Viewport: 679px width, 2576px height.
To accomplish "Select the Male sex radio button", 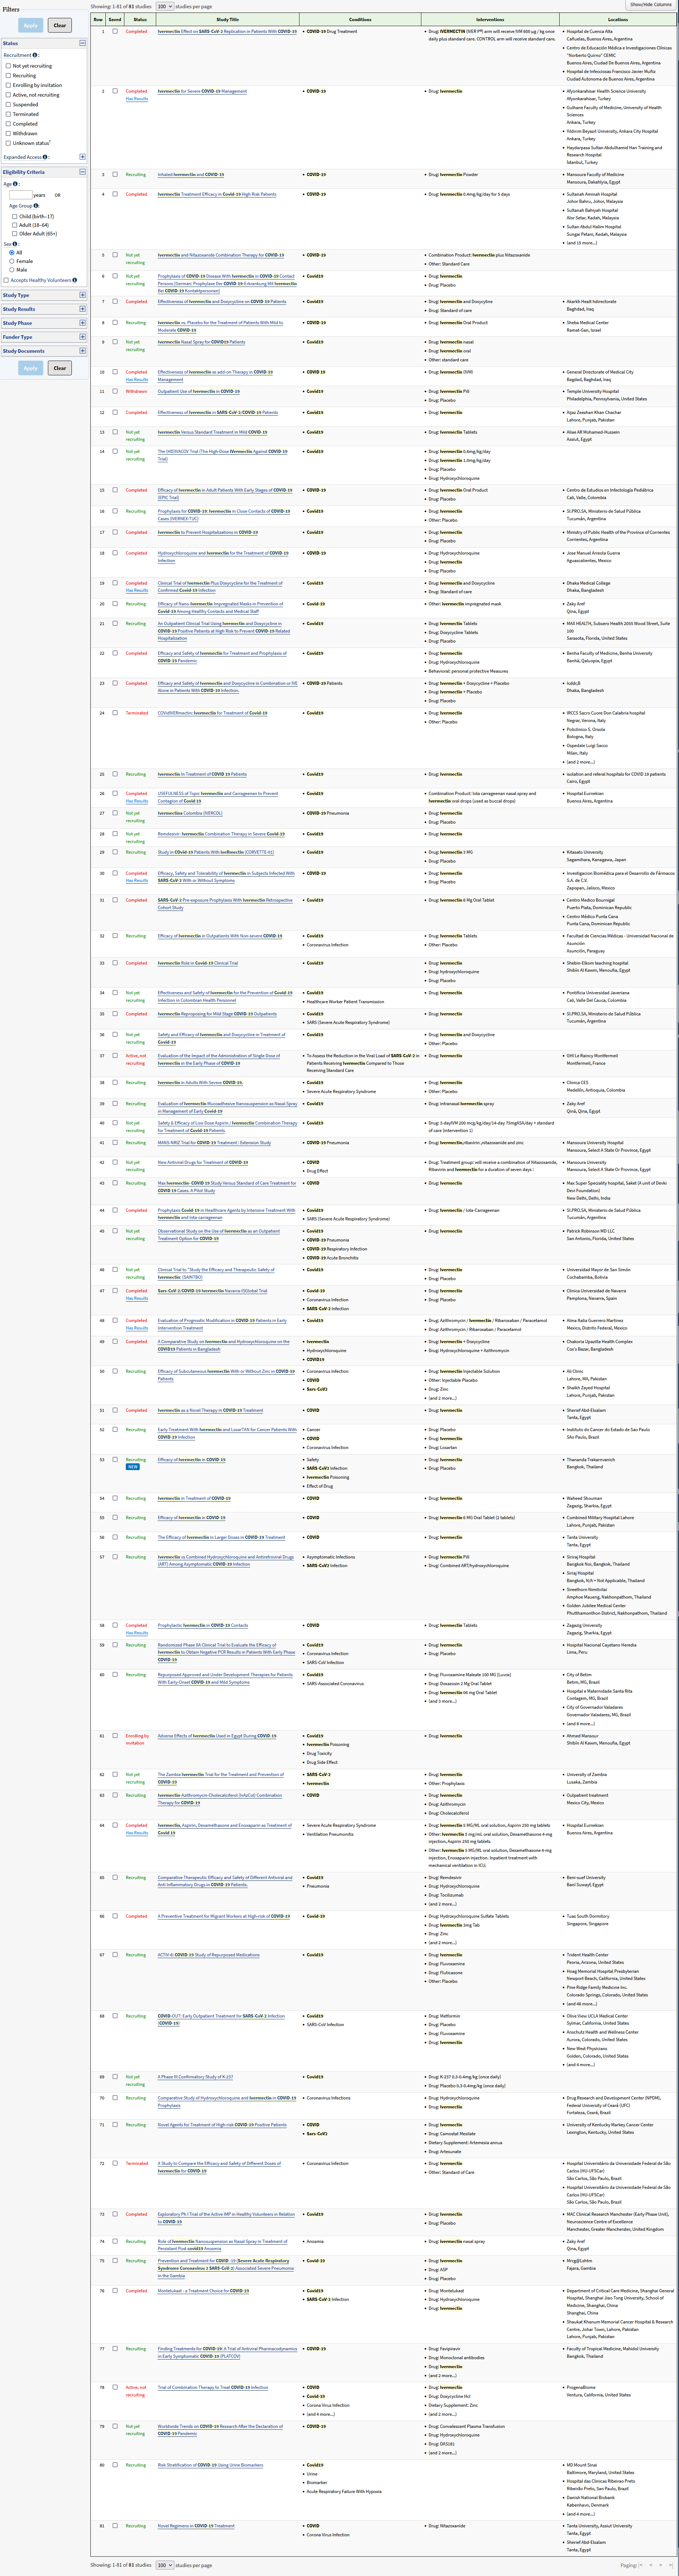I will click(x=12, y=270).
